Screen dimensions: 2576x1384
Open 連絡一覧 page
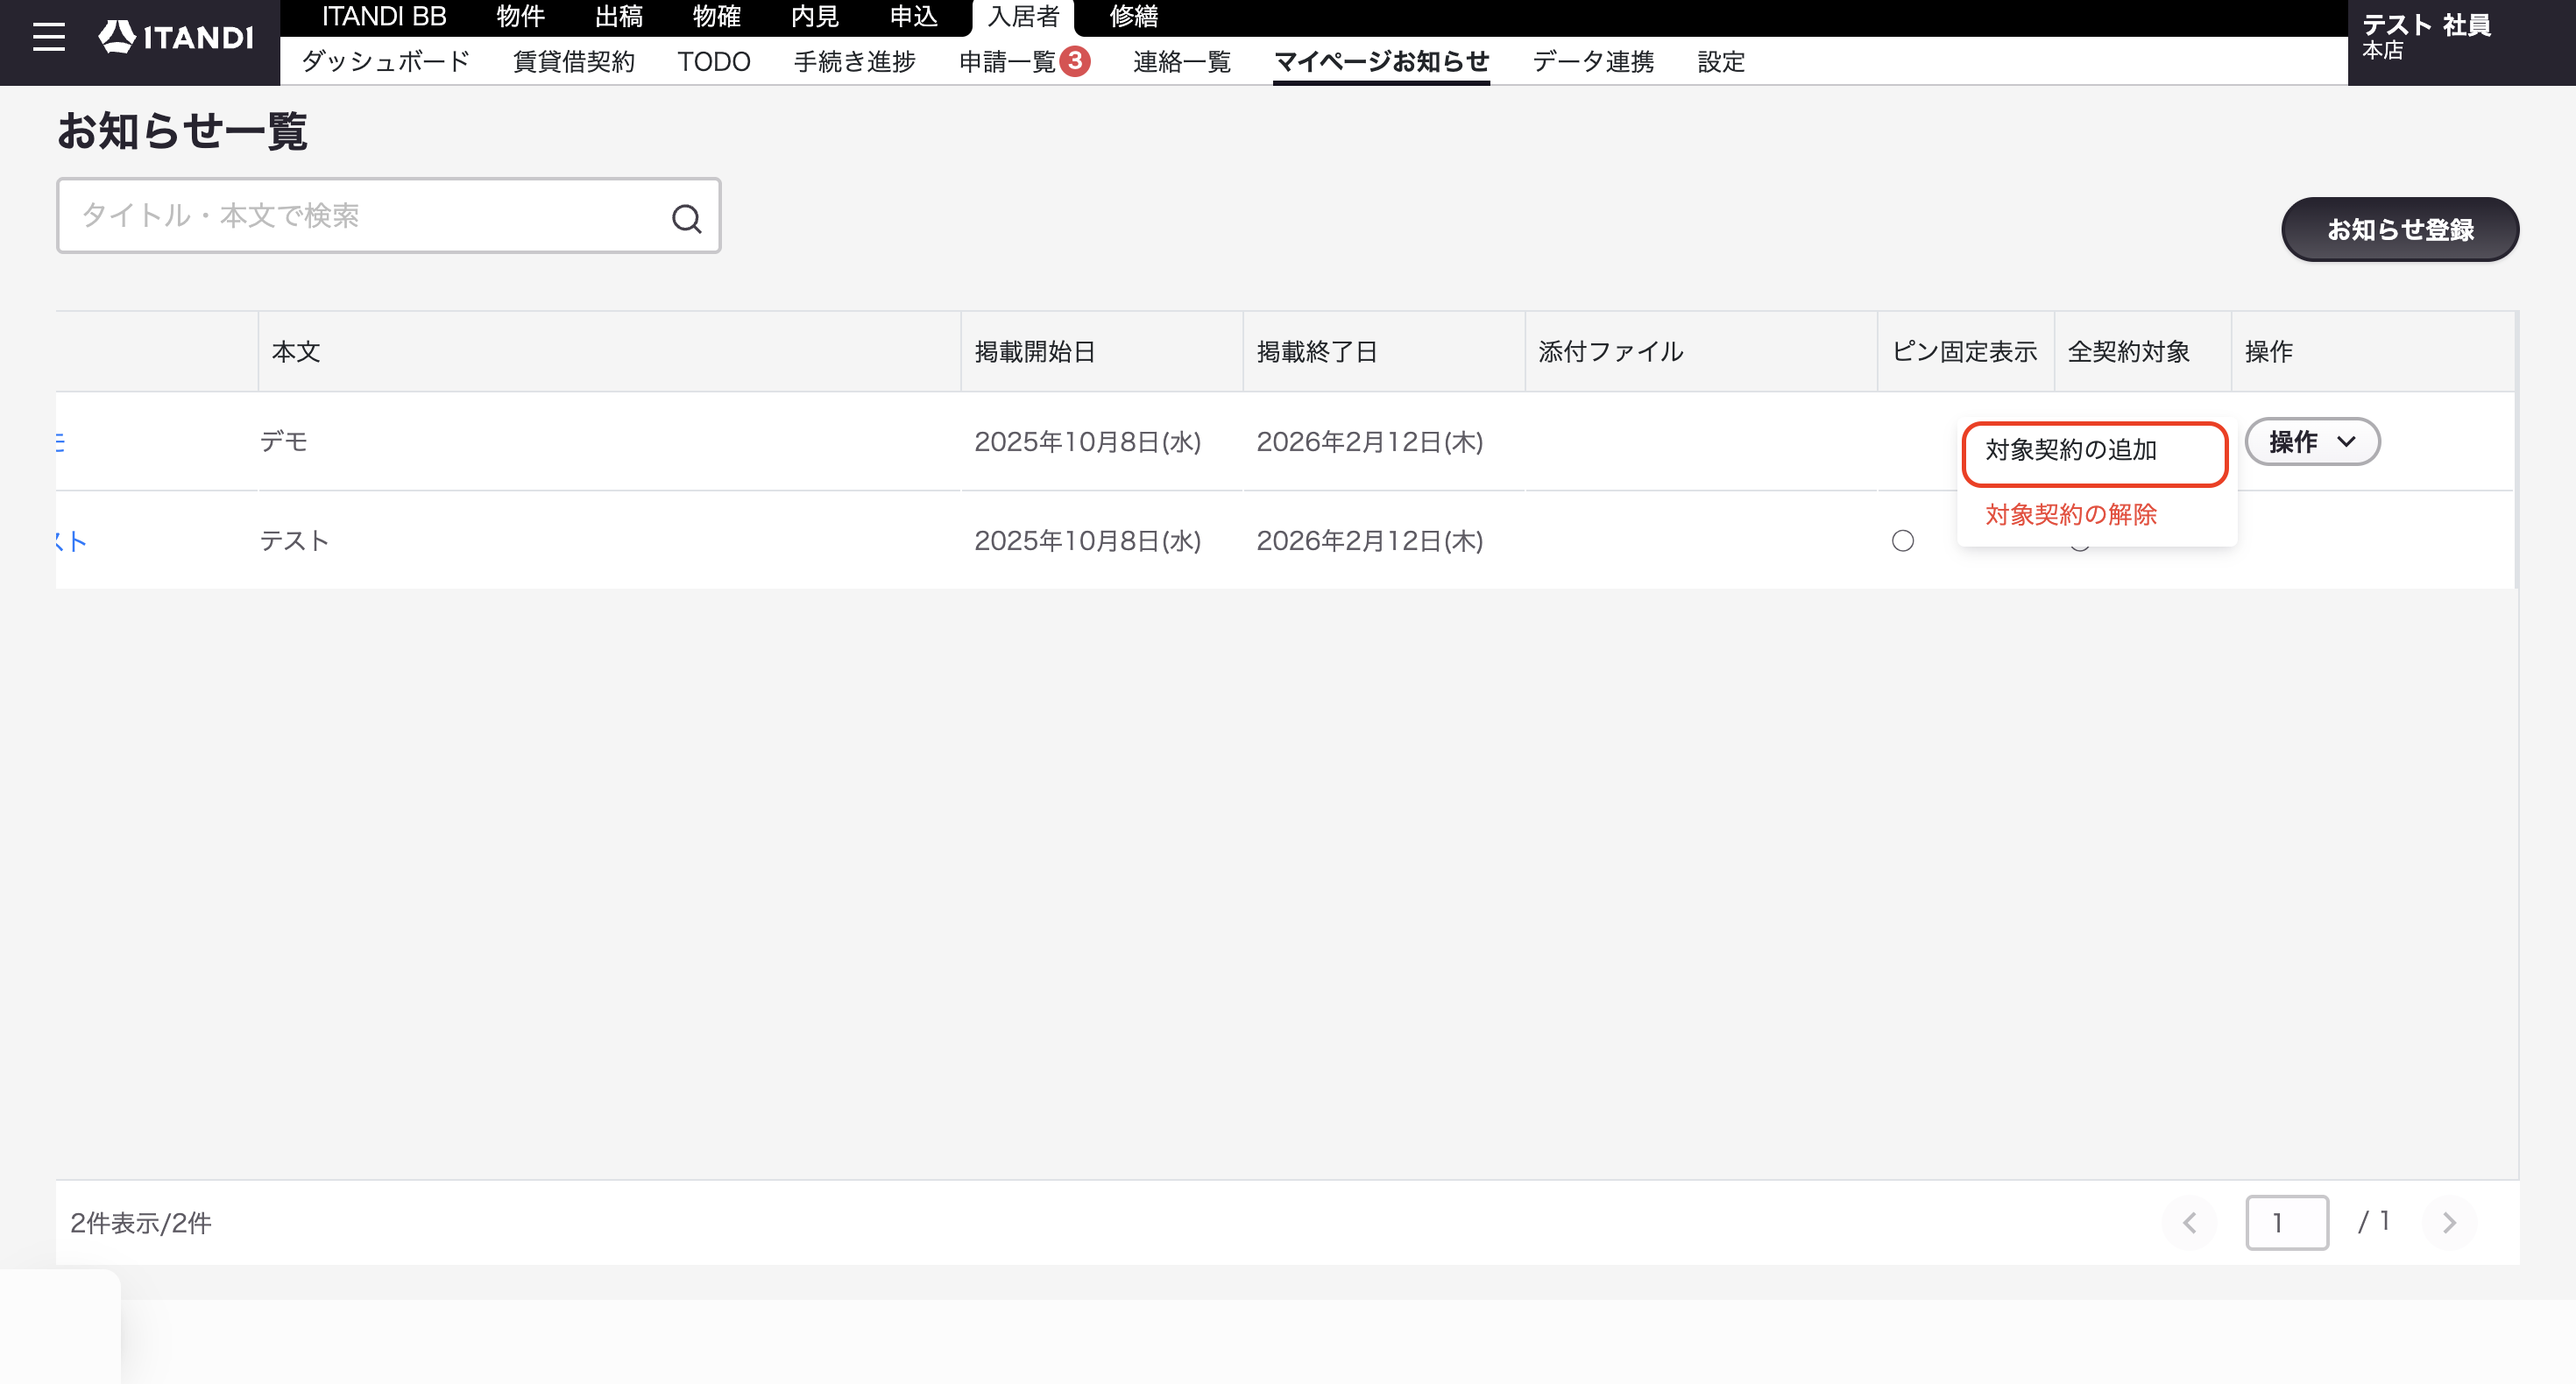(x=1182, y=62)
